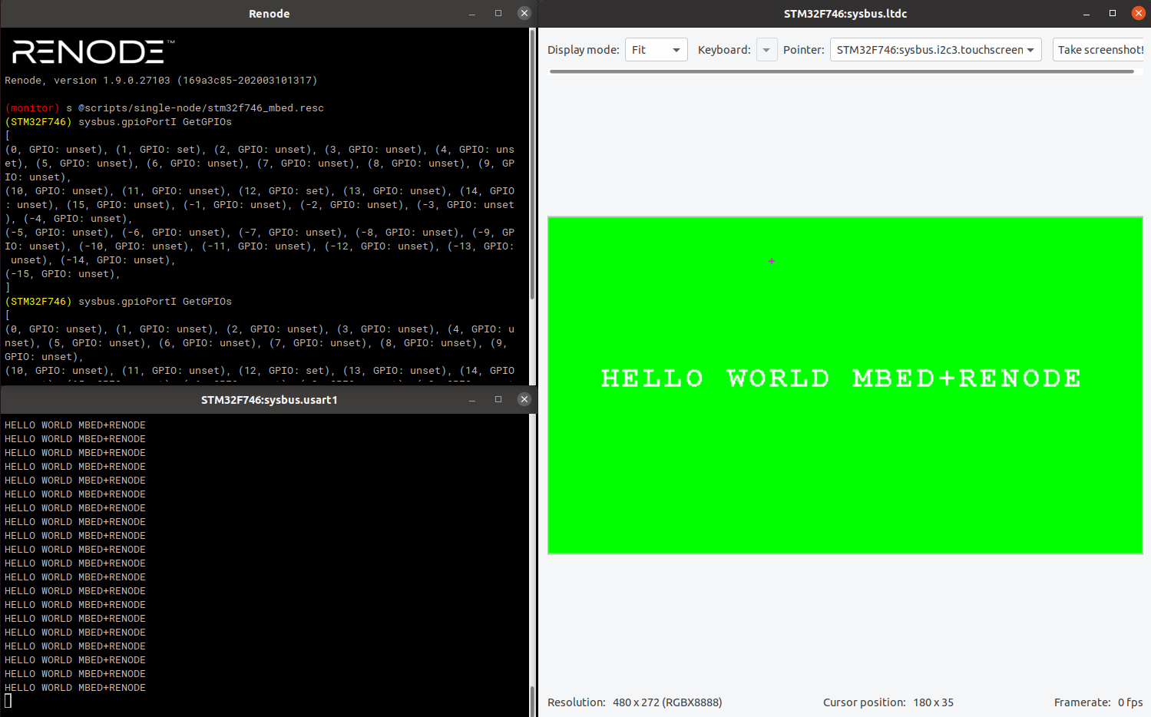Click the HELLO WORLD MBED+RENODE text on LCD
The height and width of the screenshot is (717, 1151).
[x=841, y=378]
